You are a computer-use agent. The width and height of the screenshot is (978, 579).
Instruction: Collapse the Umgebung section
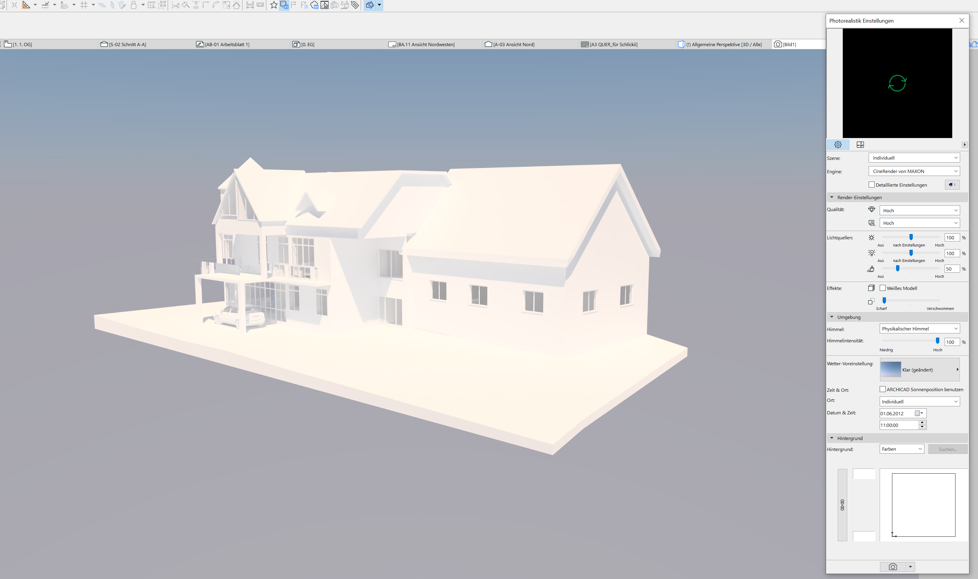[x=832, y=317]
